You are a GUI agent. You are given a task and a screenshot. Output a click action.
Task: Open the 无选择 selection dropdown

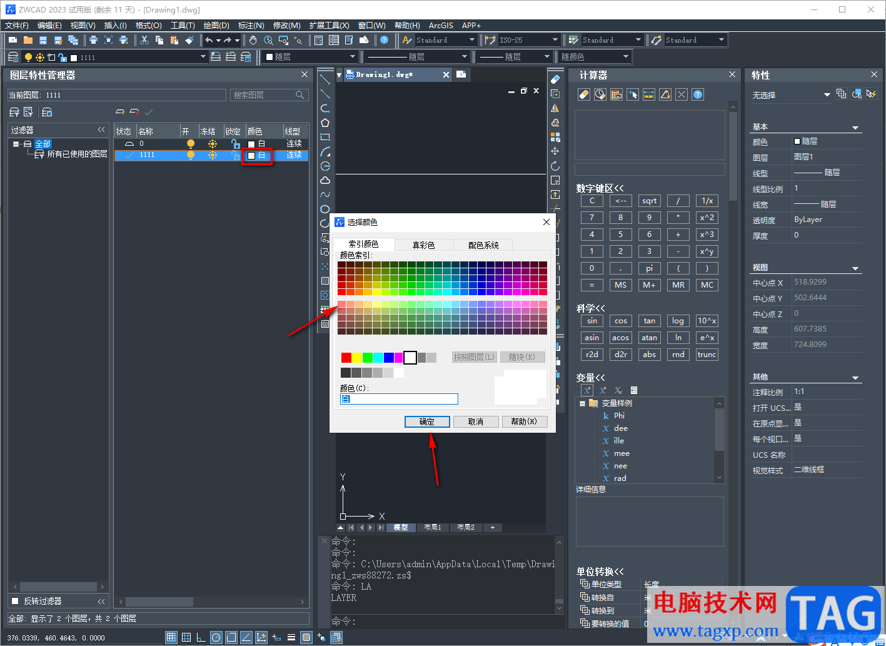(x=827, y=95)
